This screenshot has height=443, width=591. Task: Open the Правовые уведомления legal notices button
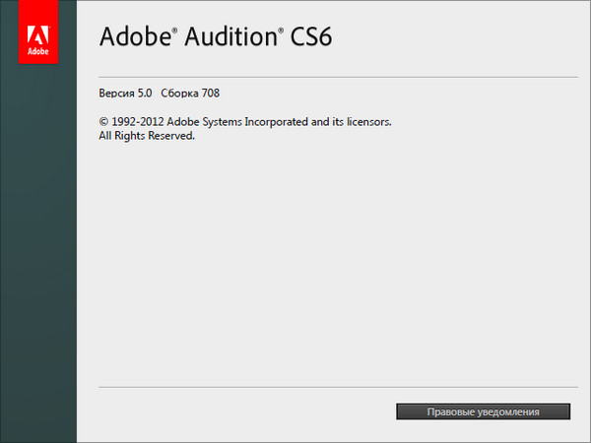click(x=483, y=411)
